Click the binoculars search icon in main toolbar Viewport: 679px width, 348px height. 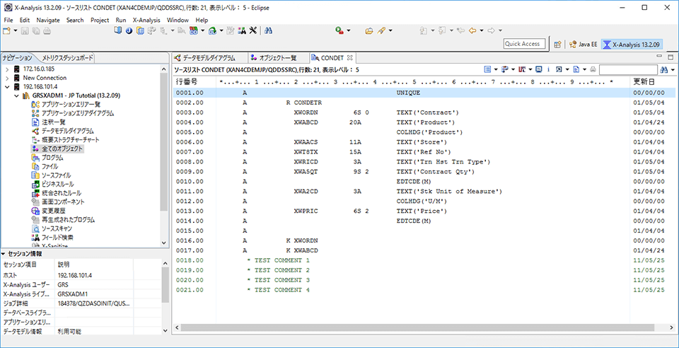[268, 30]
